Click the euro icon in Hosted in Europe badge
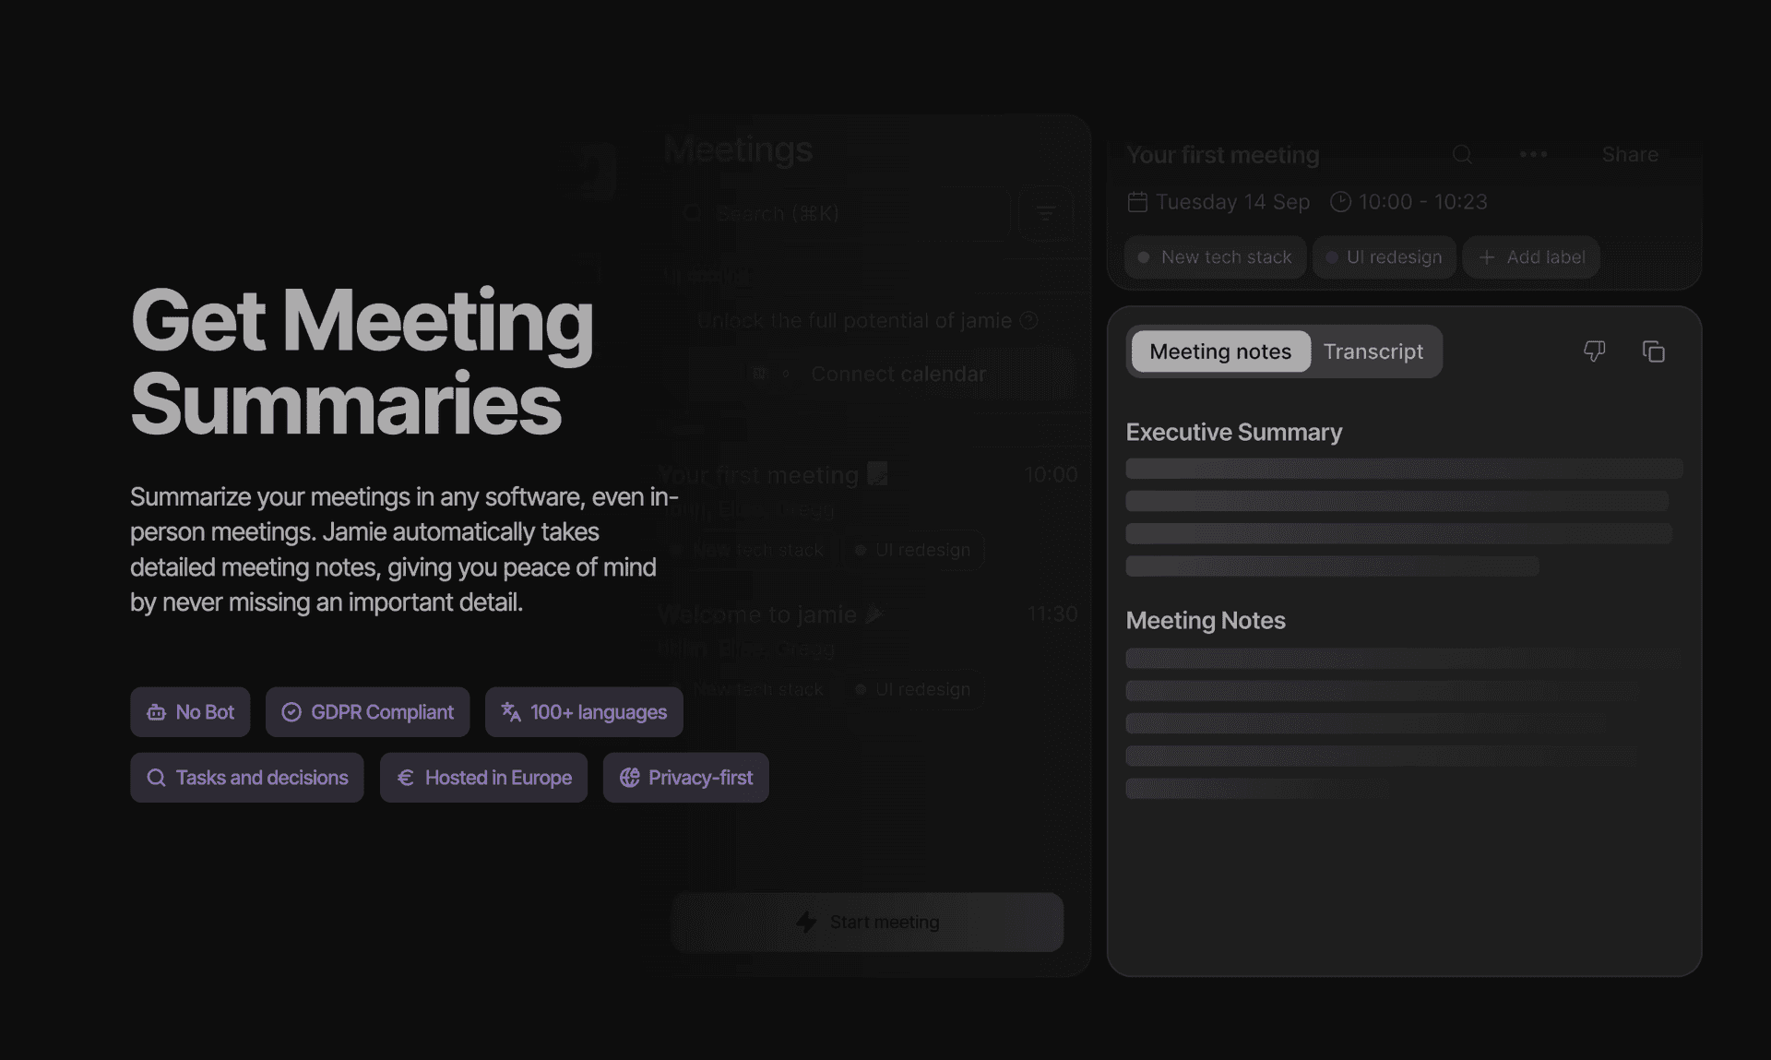 click(x=405, y=778)
